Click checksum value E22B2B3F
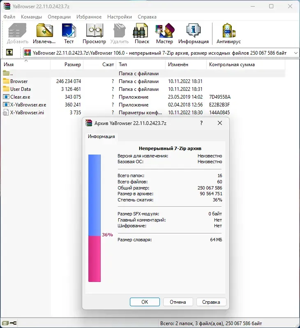 tap(219, 104)
